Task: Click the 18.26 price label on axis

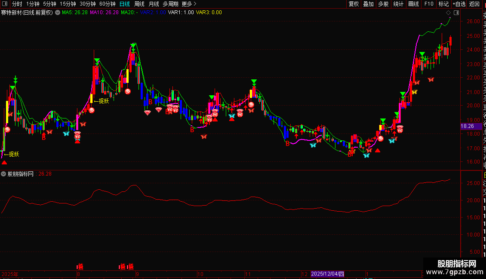Action: (x=467, y=126)
